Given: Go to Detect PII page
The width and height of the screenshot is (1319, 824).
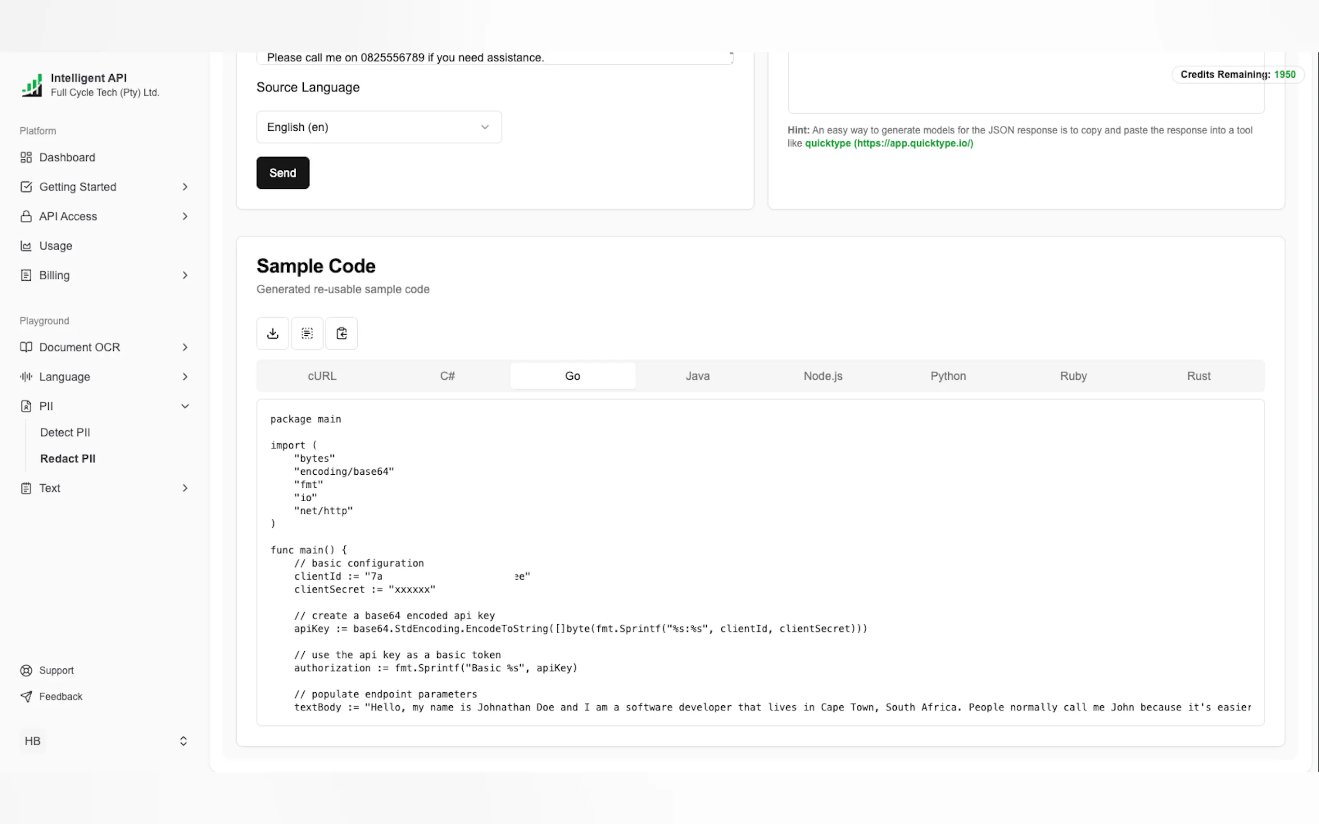Looking at the screenshot, I should click(x=65, y=432).
